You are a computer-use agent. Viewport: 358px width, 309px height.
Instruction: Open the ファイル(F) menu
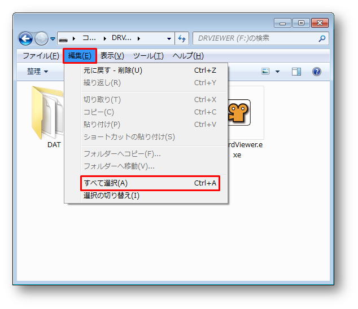[41, 56]
